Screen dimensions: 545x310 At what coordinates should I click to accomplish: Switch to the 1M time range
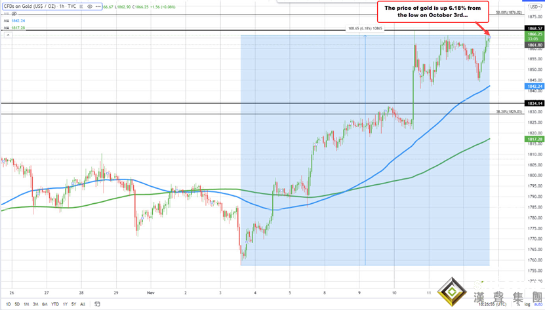pos(26,304)
